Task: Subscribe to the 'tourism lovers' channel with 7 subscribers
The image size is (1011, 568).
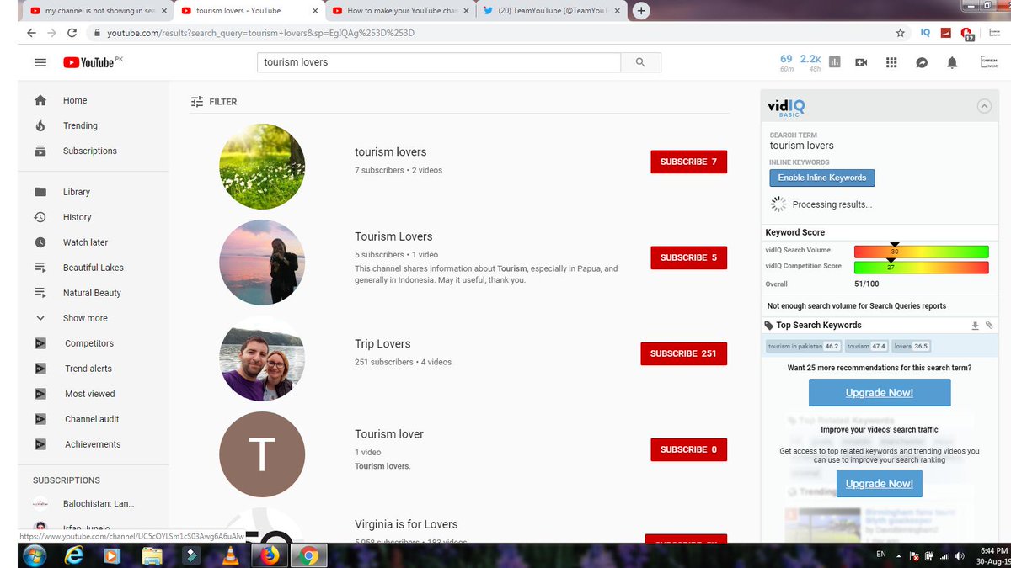Action: 688,162
